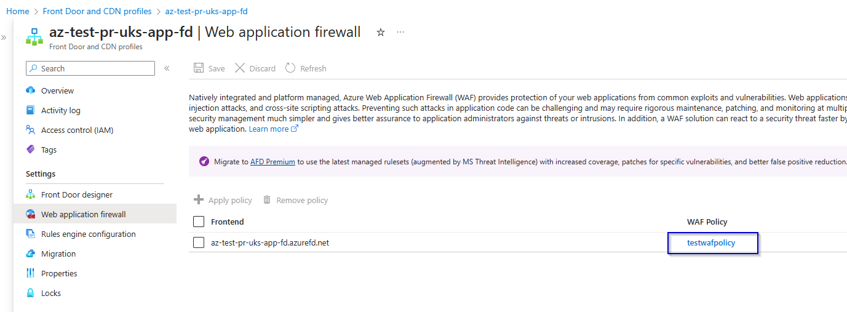
Task: Collapse the resource menu with double-chevron
Action: coord(167,68)
